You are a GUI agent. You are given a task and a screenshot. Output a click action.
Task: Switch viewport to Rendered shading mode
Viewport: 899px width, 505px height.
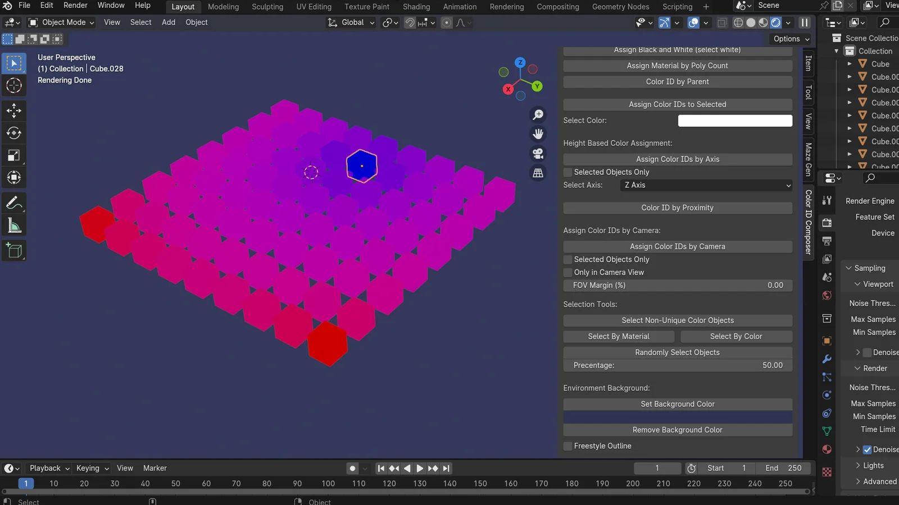pos(775,22)
